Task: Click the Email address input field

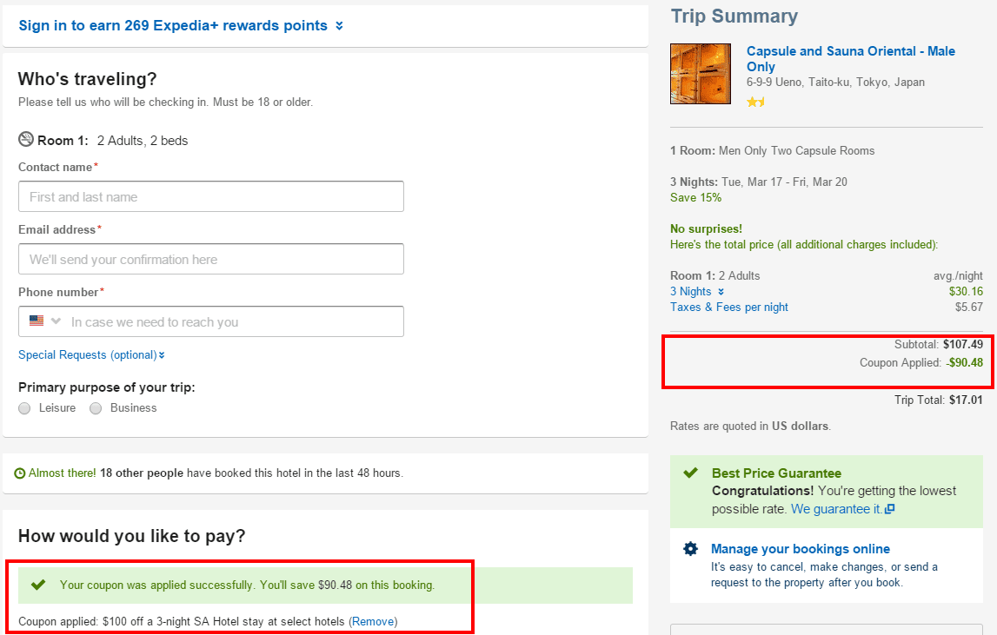Action: [x=211, y=259]
